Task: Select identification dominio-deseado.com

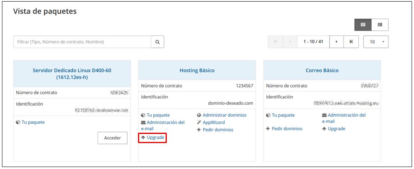Action: pos(230,104)
